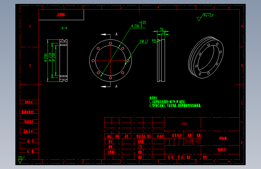261x169 pixels.
Task: Click zone letter A on left border
Action: (30, 26)
